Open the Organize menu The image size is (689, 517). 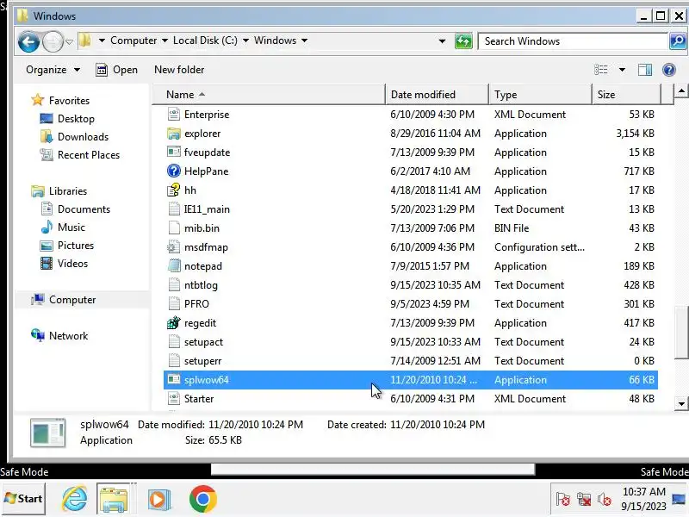[x=53, y=70]
